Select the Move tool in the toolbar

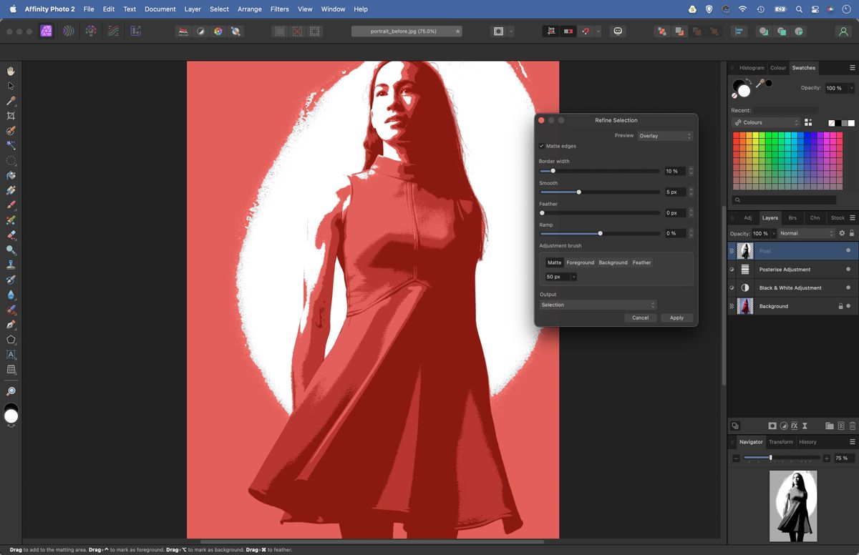pos(10,85)
